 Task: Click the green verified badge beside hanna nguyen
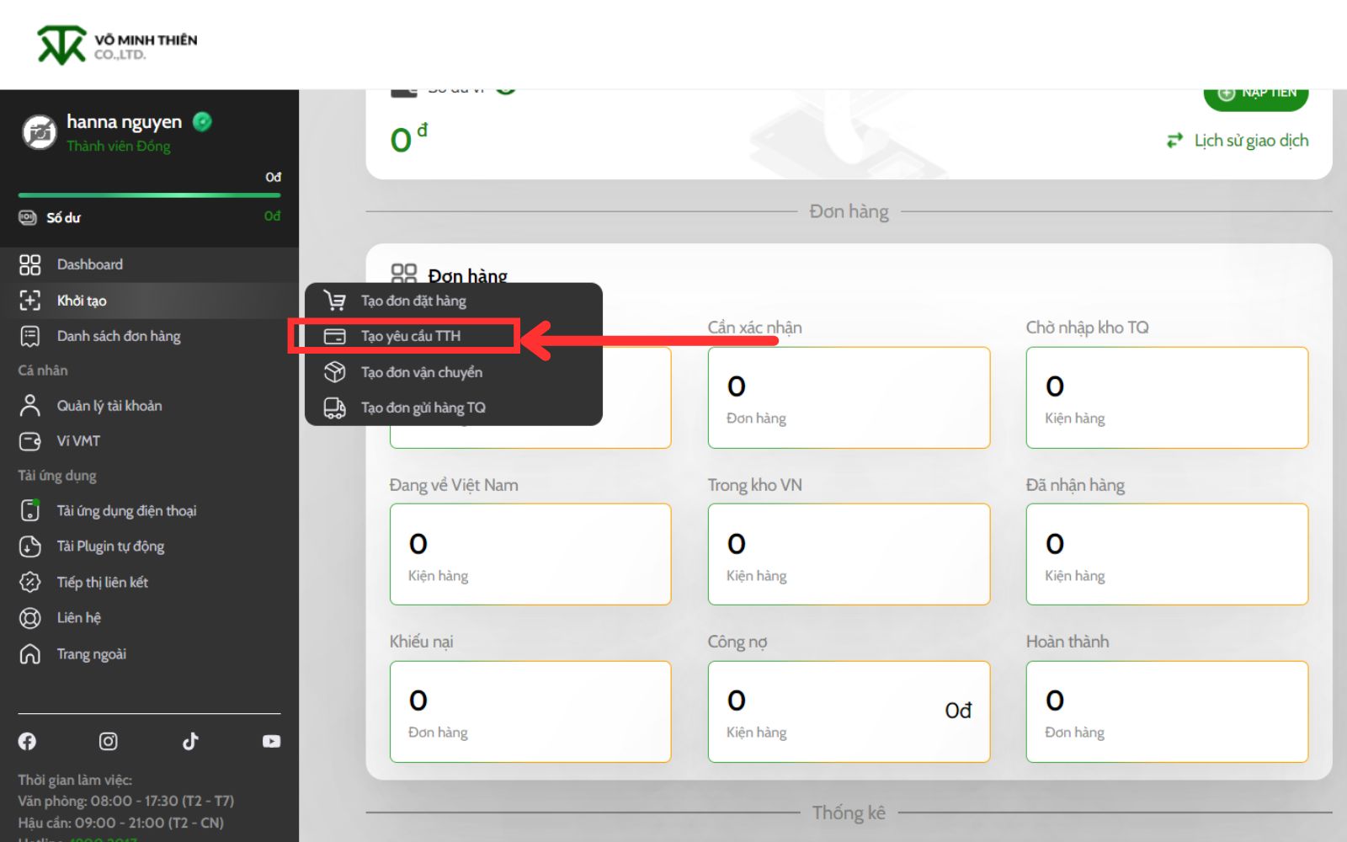point(202,122)
